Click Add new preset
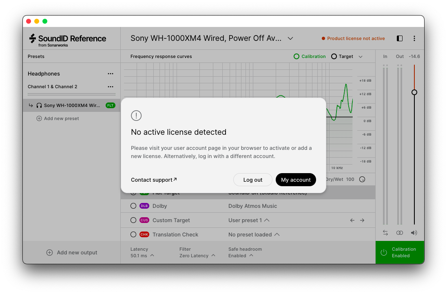This screenshot has width=447, height=294. [58, 118]
